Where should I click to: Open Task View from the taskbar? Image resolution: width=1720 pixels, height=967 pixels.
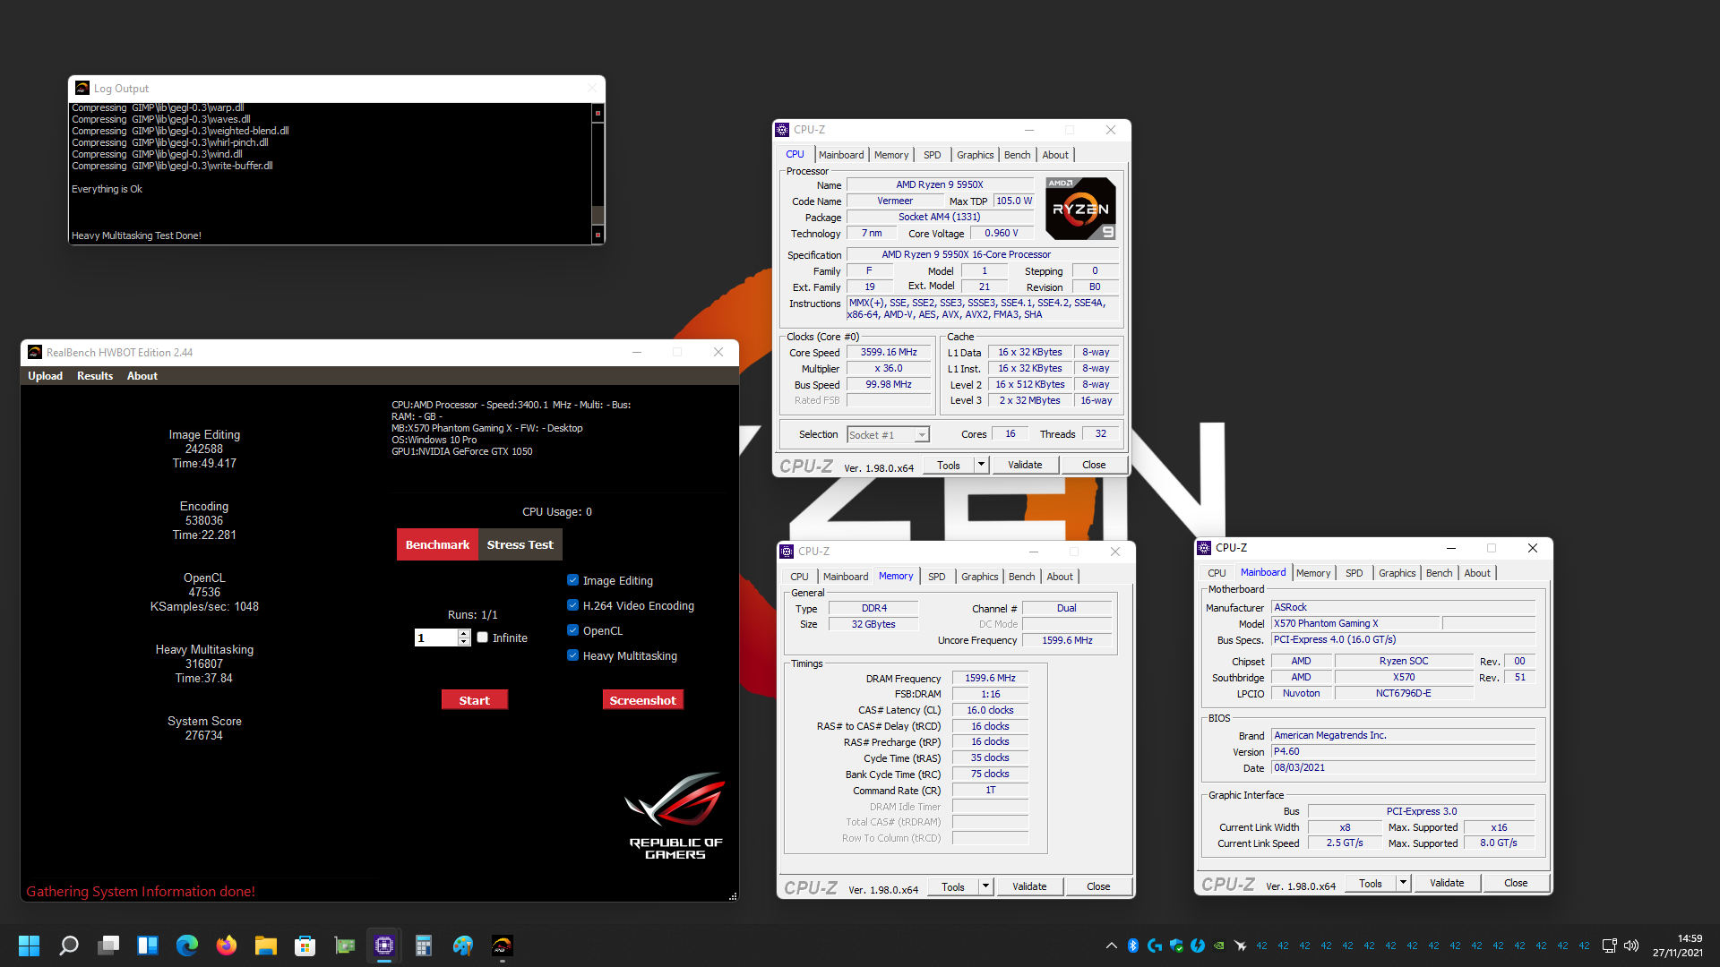108,946
